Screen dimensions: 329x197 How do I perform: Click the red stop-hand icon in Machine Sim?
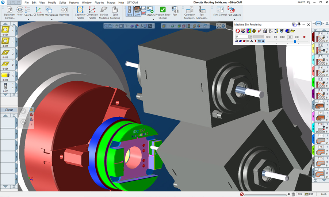coord(237,31)
